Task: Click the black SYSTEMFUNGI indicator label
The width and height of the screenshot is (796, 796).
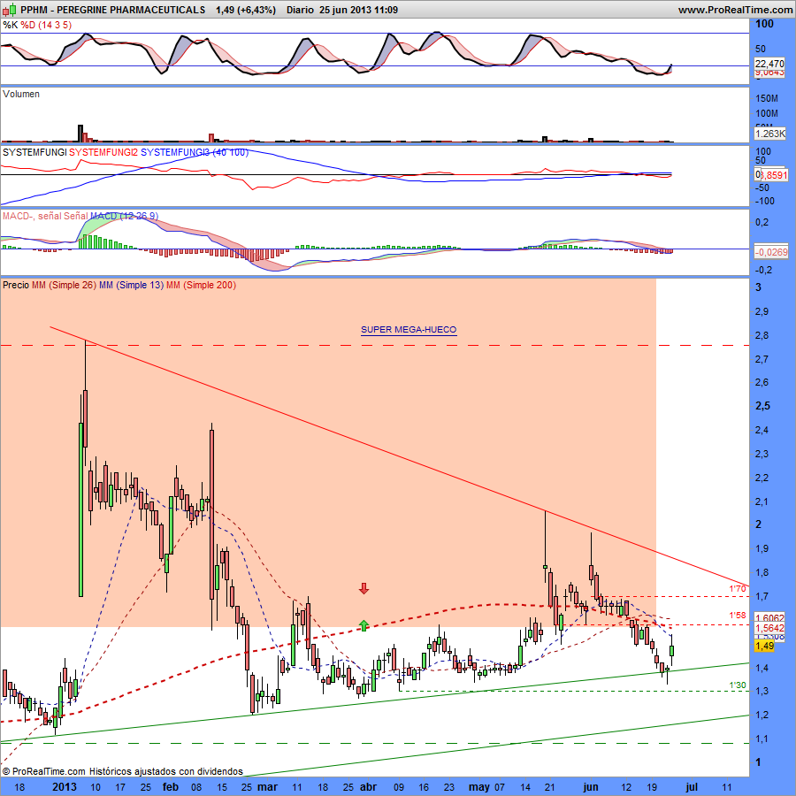Action: [x=34, y=152]
